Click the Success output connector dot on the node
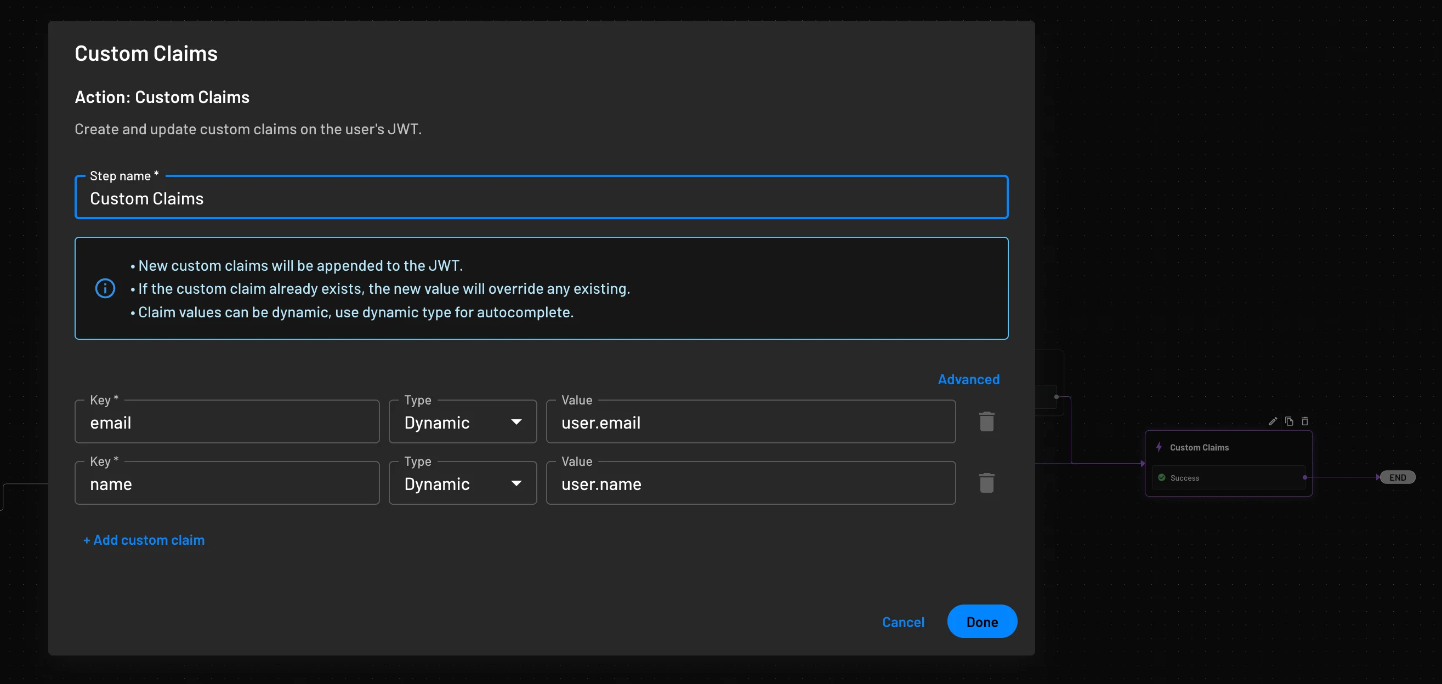Viewport: 1442px width, 684px height. coord(1304,477)
